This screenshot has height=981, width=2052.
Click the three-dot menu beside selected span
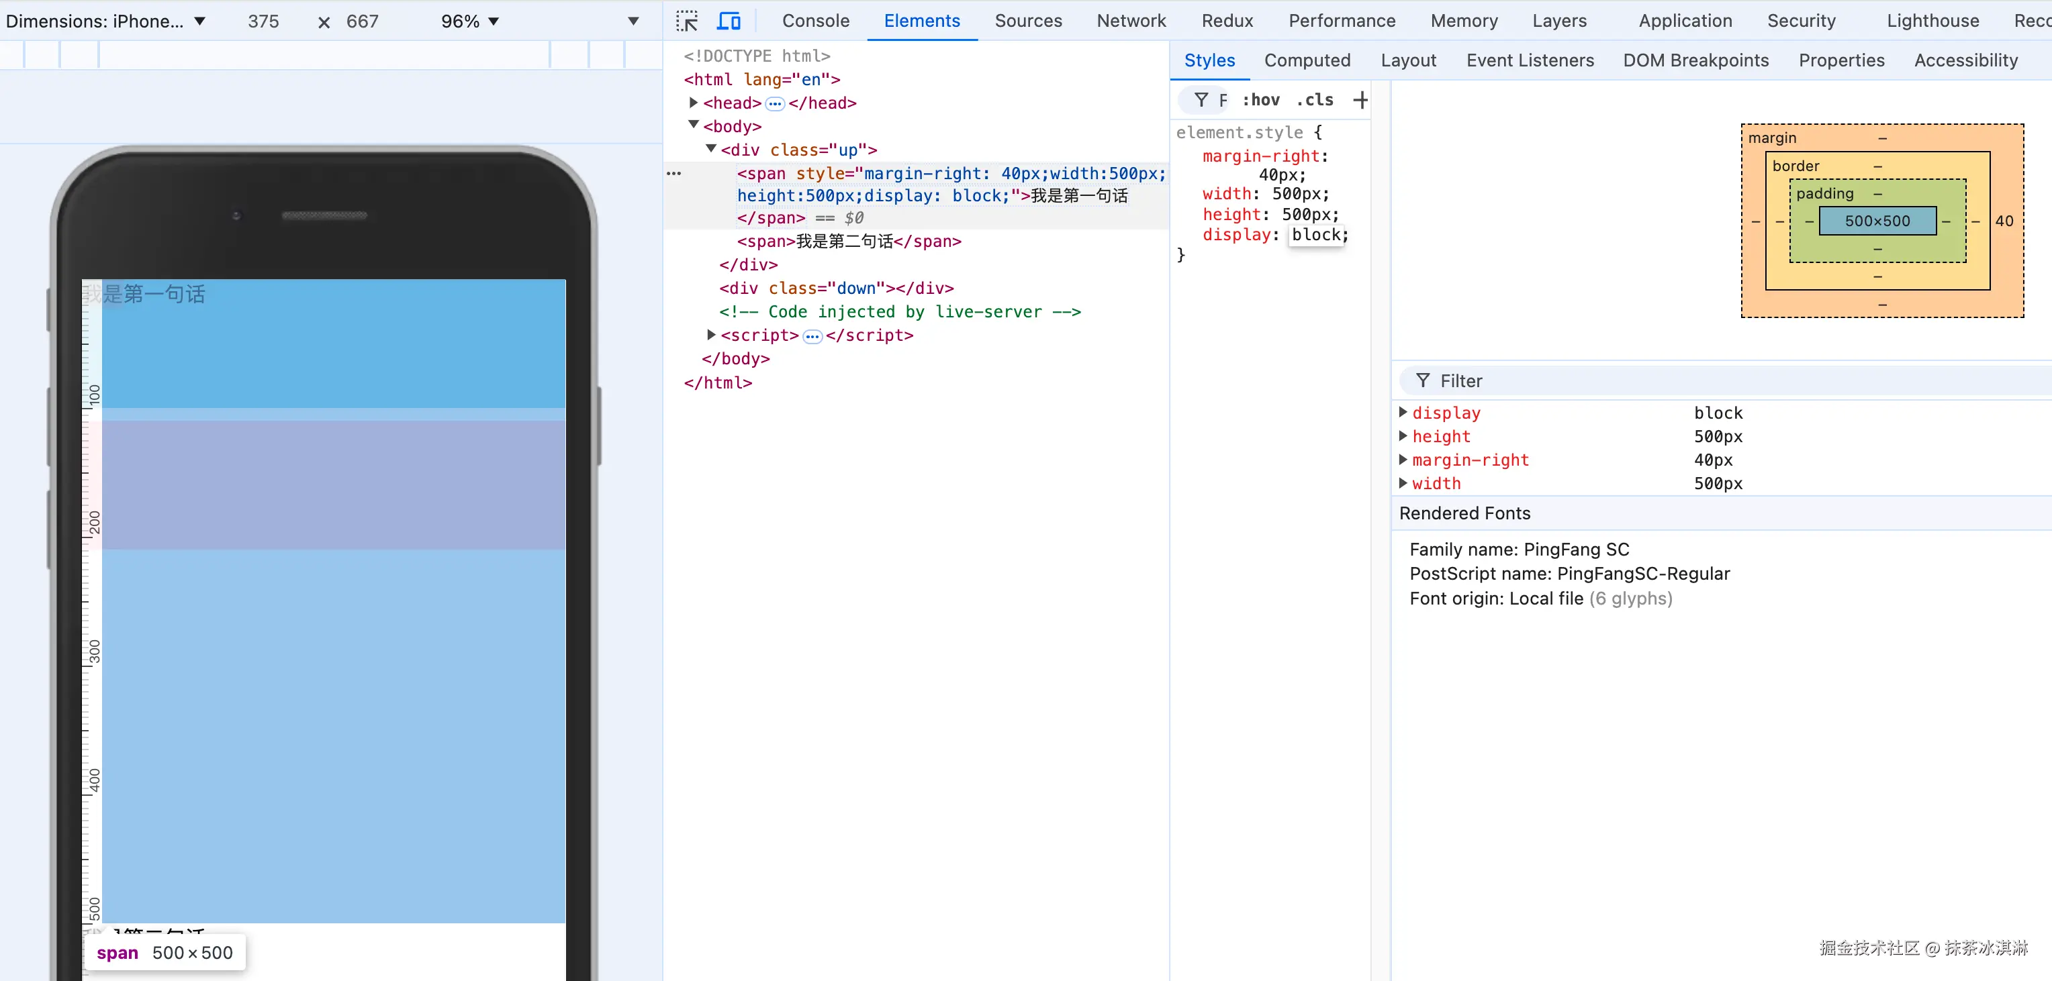click(x=674, y=173)
